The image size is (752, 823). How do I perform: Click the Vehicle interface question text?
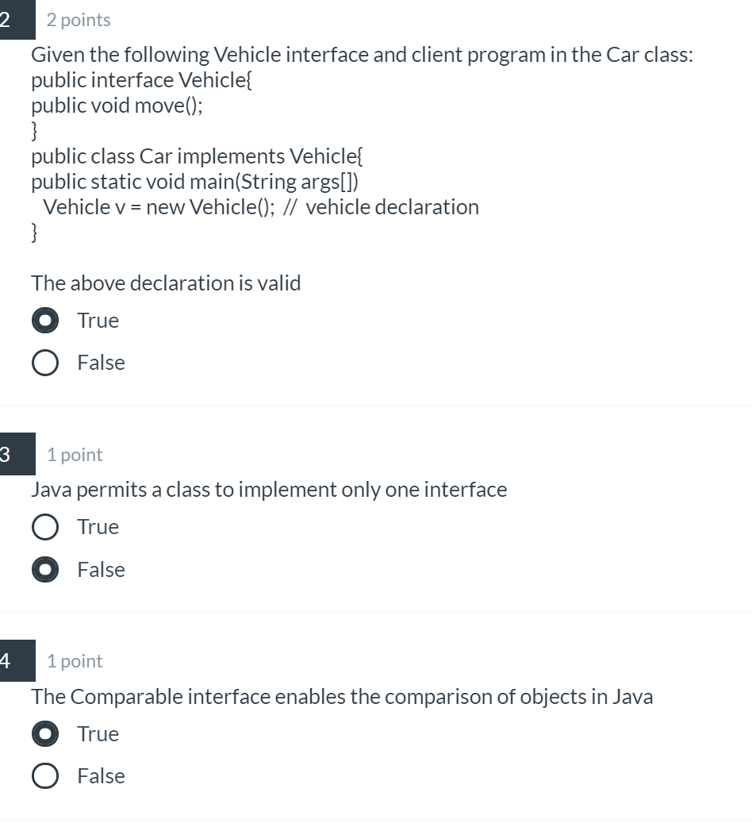click(361, 54)
